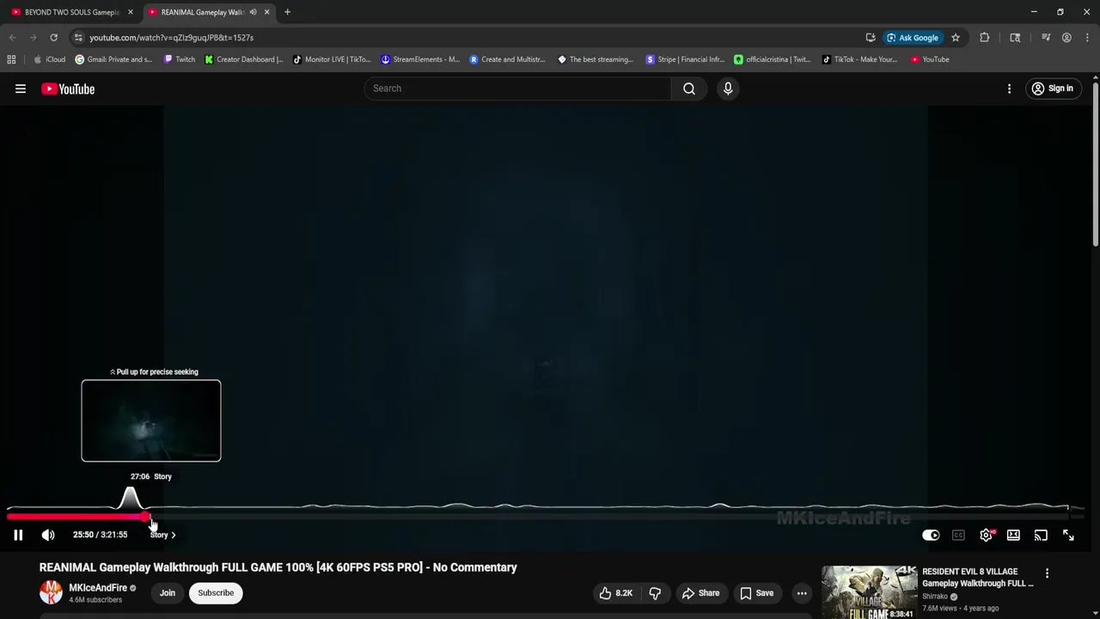The image size is (1100, 619).
Task: Switch to theater mode
Action: tap(1013, 535)
